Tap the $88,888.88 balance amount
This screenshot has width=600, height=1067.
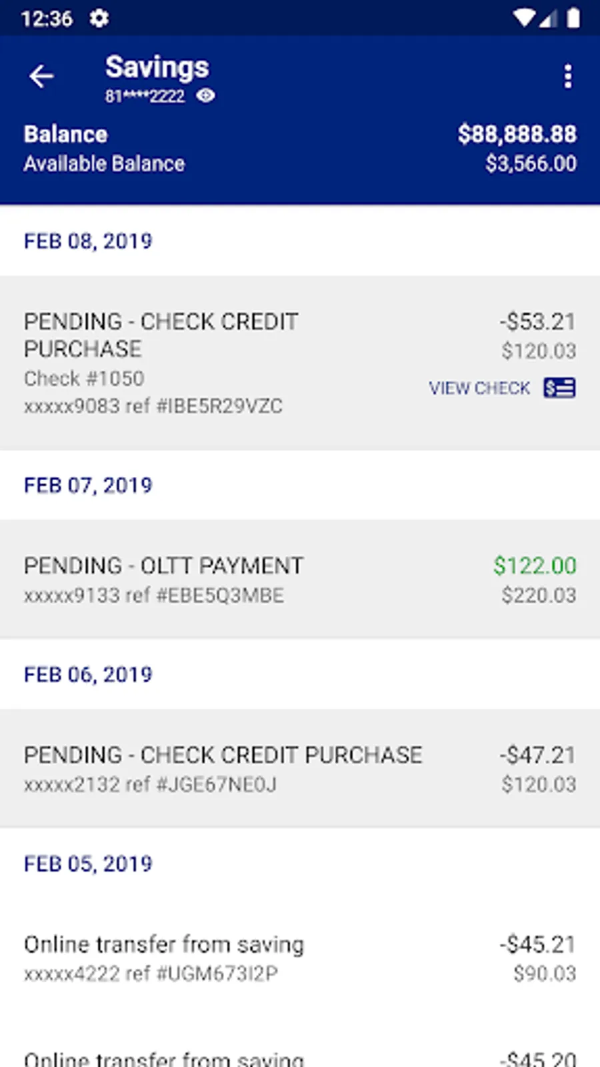(x=517, y=134)
